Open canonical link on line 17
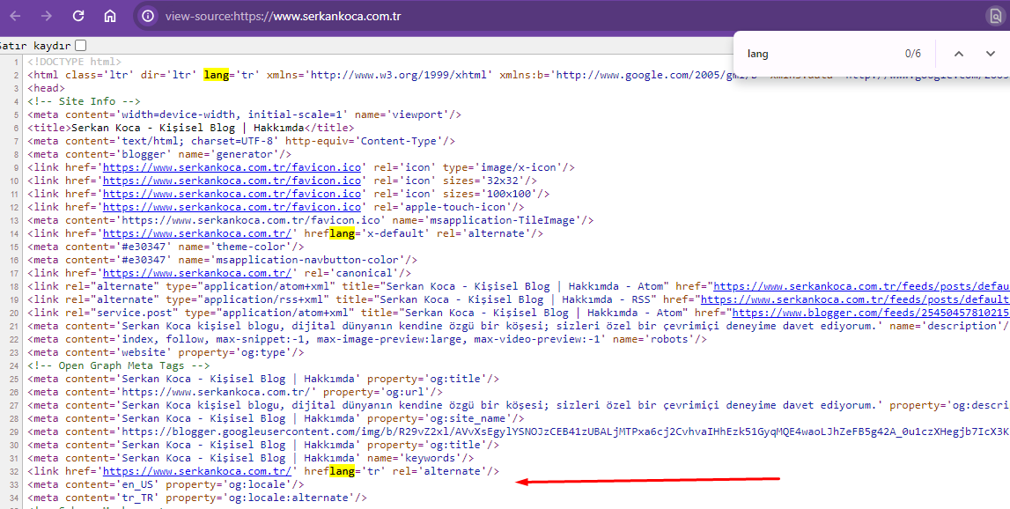Viewport: 1010px width, 509px height. [197, 273]
